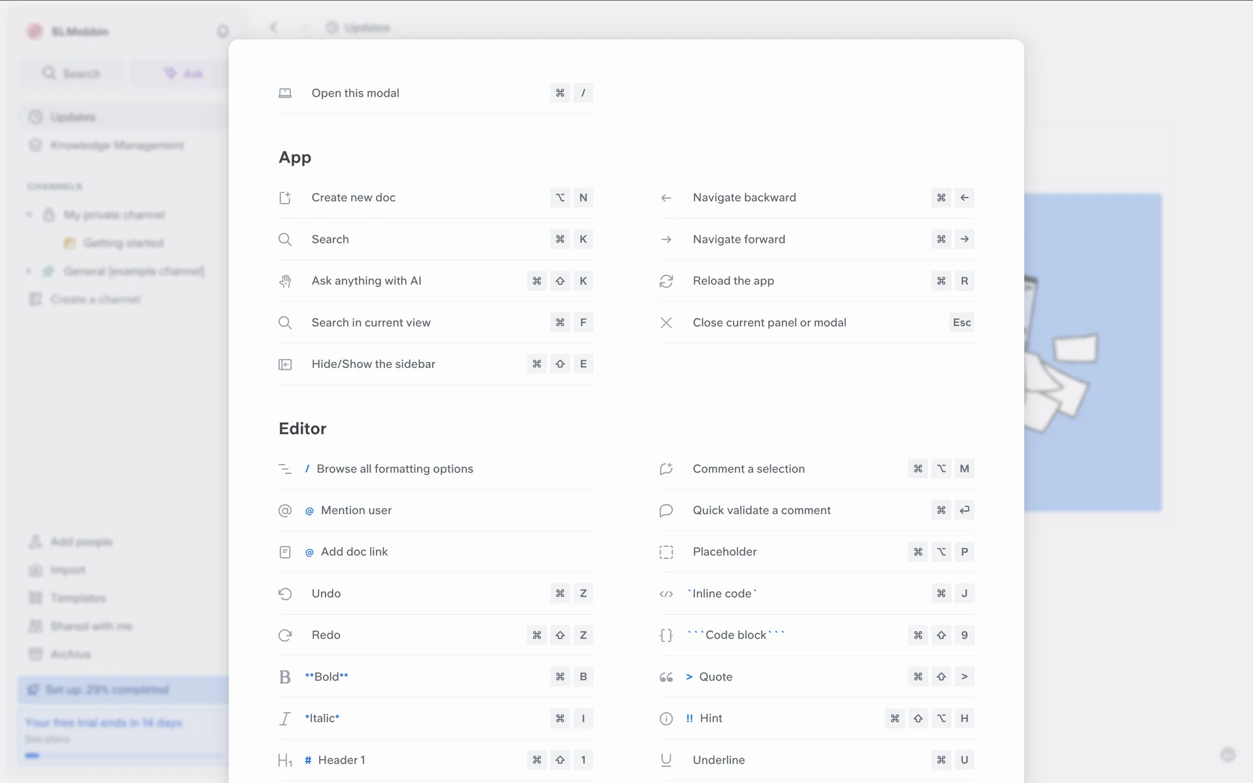Expand My private channel in sidebar
This screenshot has width=1253, height=783.
(29, 215)
